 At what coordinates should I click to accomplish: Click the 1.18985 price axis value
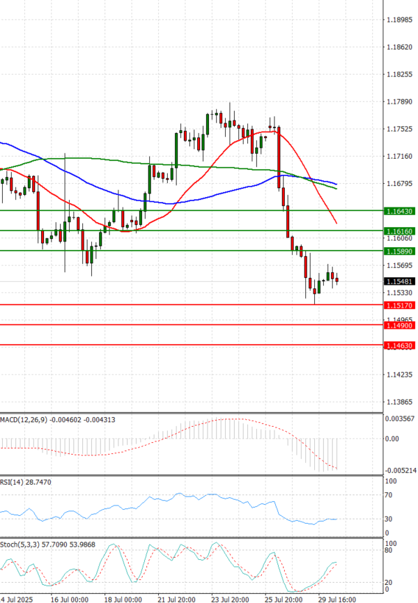(x=399, y=19)
